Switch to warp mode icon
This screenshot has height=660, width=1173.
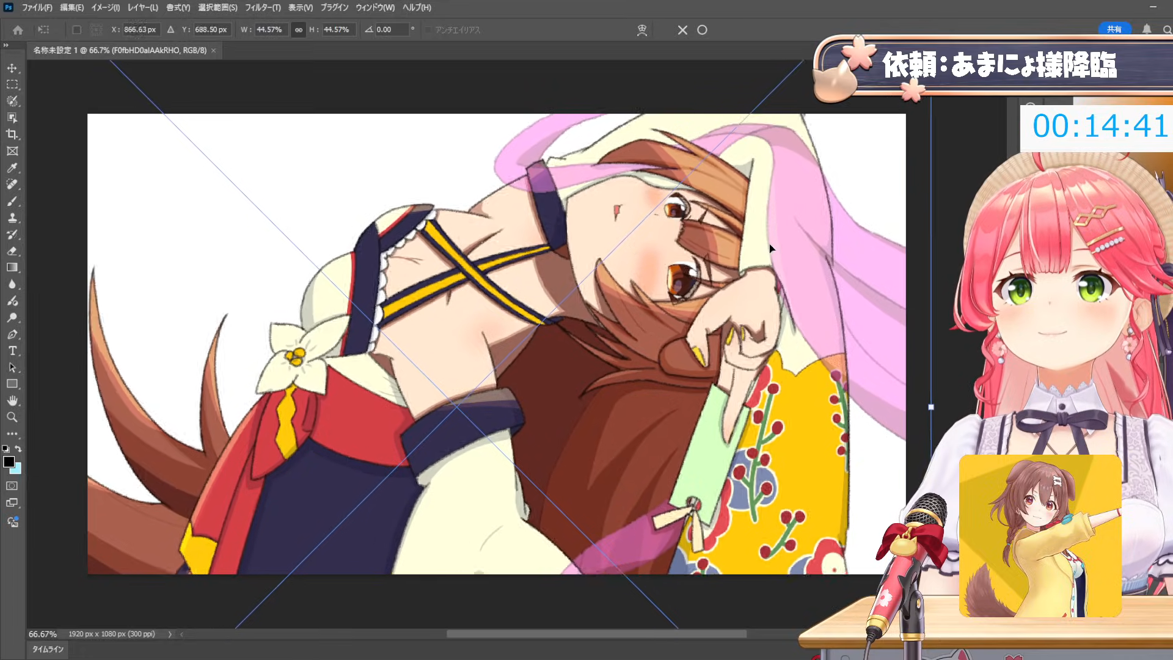pyautogui.click(x=642, y=30)
